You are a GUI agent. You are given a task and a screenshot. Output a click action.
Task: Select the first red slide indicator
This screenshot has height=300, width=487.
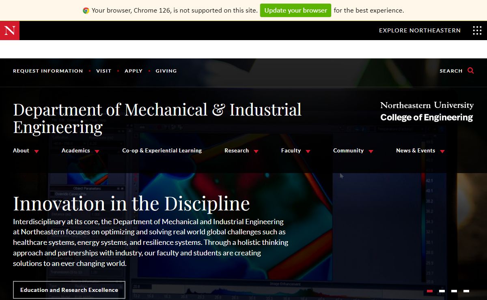[x=430, y=291]
